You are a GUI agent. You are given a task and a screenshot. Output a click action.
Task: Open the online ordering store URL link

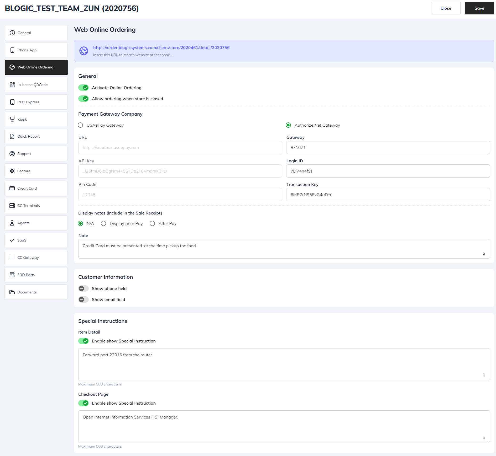tap(161, 47)
